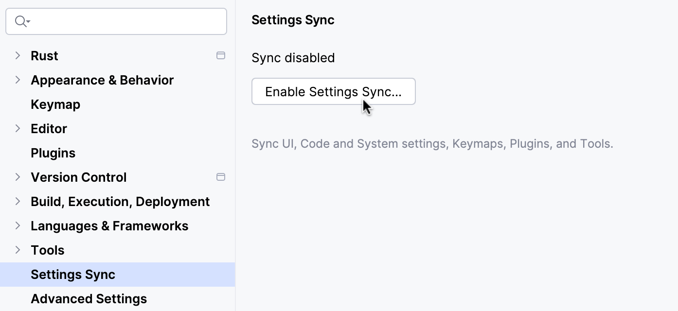Expand the Version Control section
Viewport: 678px width, 311px height.
click(18, 177)
